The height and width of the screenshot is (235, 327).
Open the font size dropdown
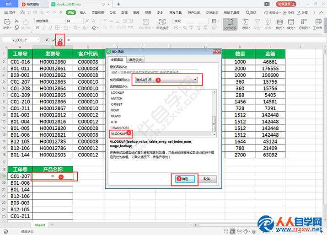click(82, 21)
